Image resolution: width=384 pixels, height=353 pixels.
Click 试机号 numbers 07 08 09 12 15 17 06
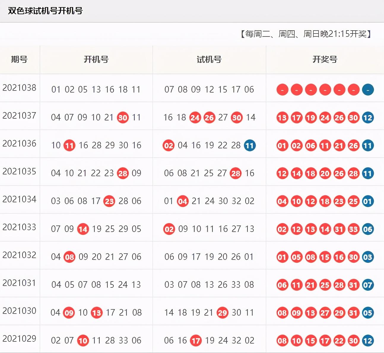(x=209, y=90)
